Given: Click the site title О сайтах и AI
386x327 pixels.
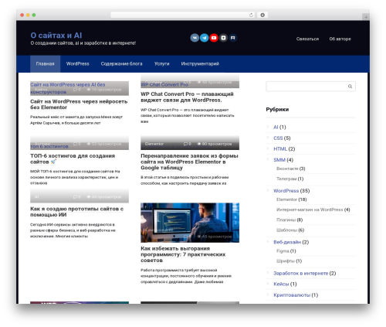Looking at the screenshot, I should pos(56,36).
